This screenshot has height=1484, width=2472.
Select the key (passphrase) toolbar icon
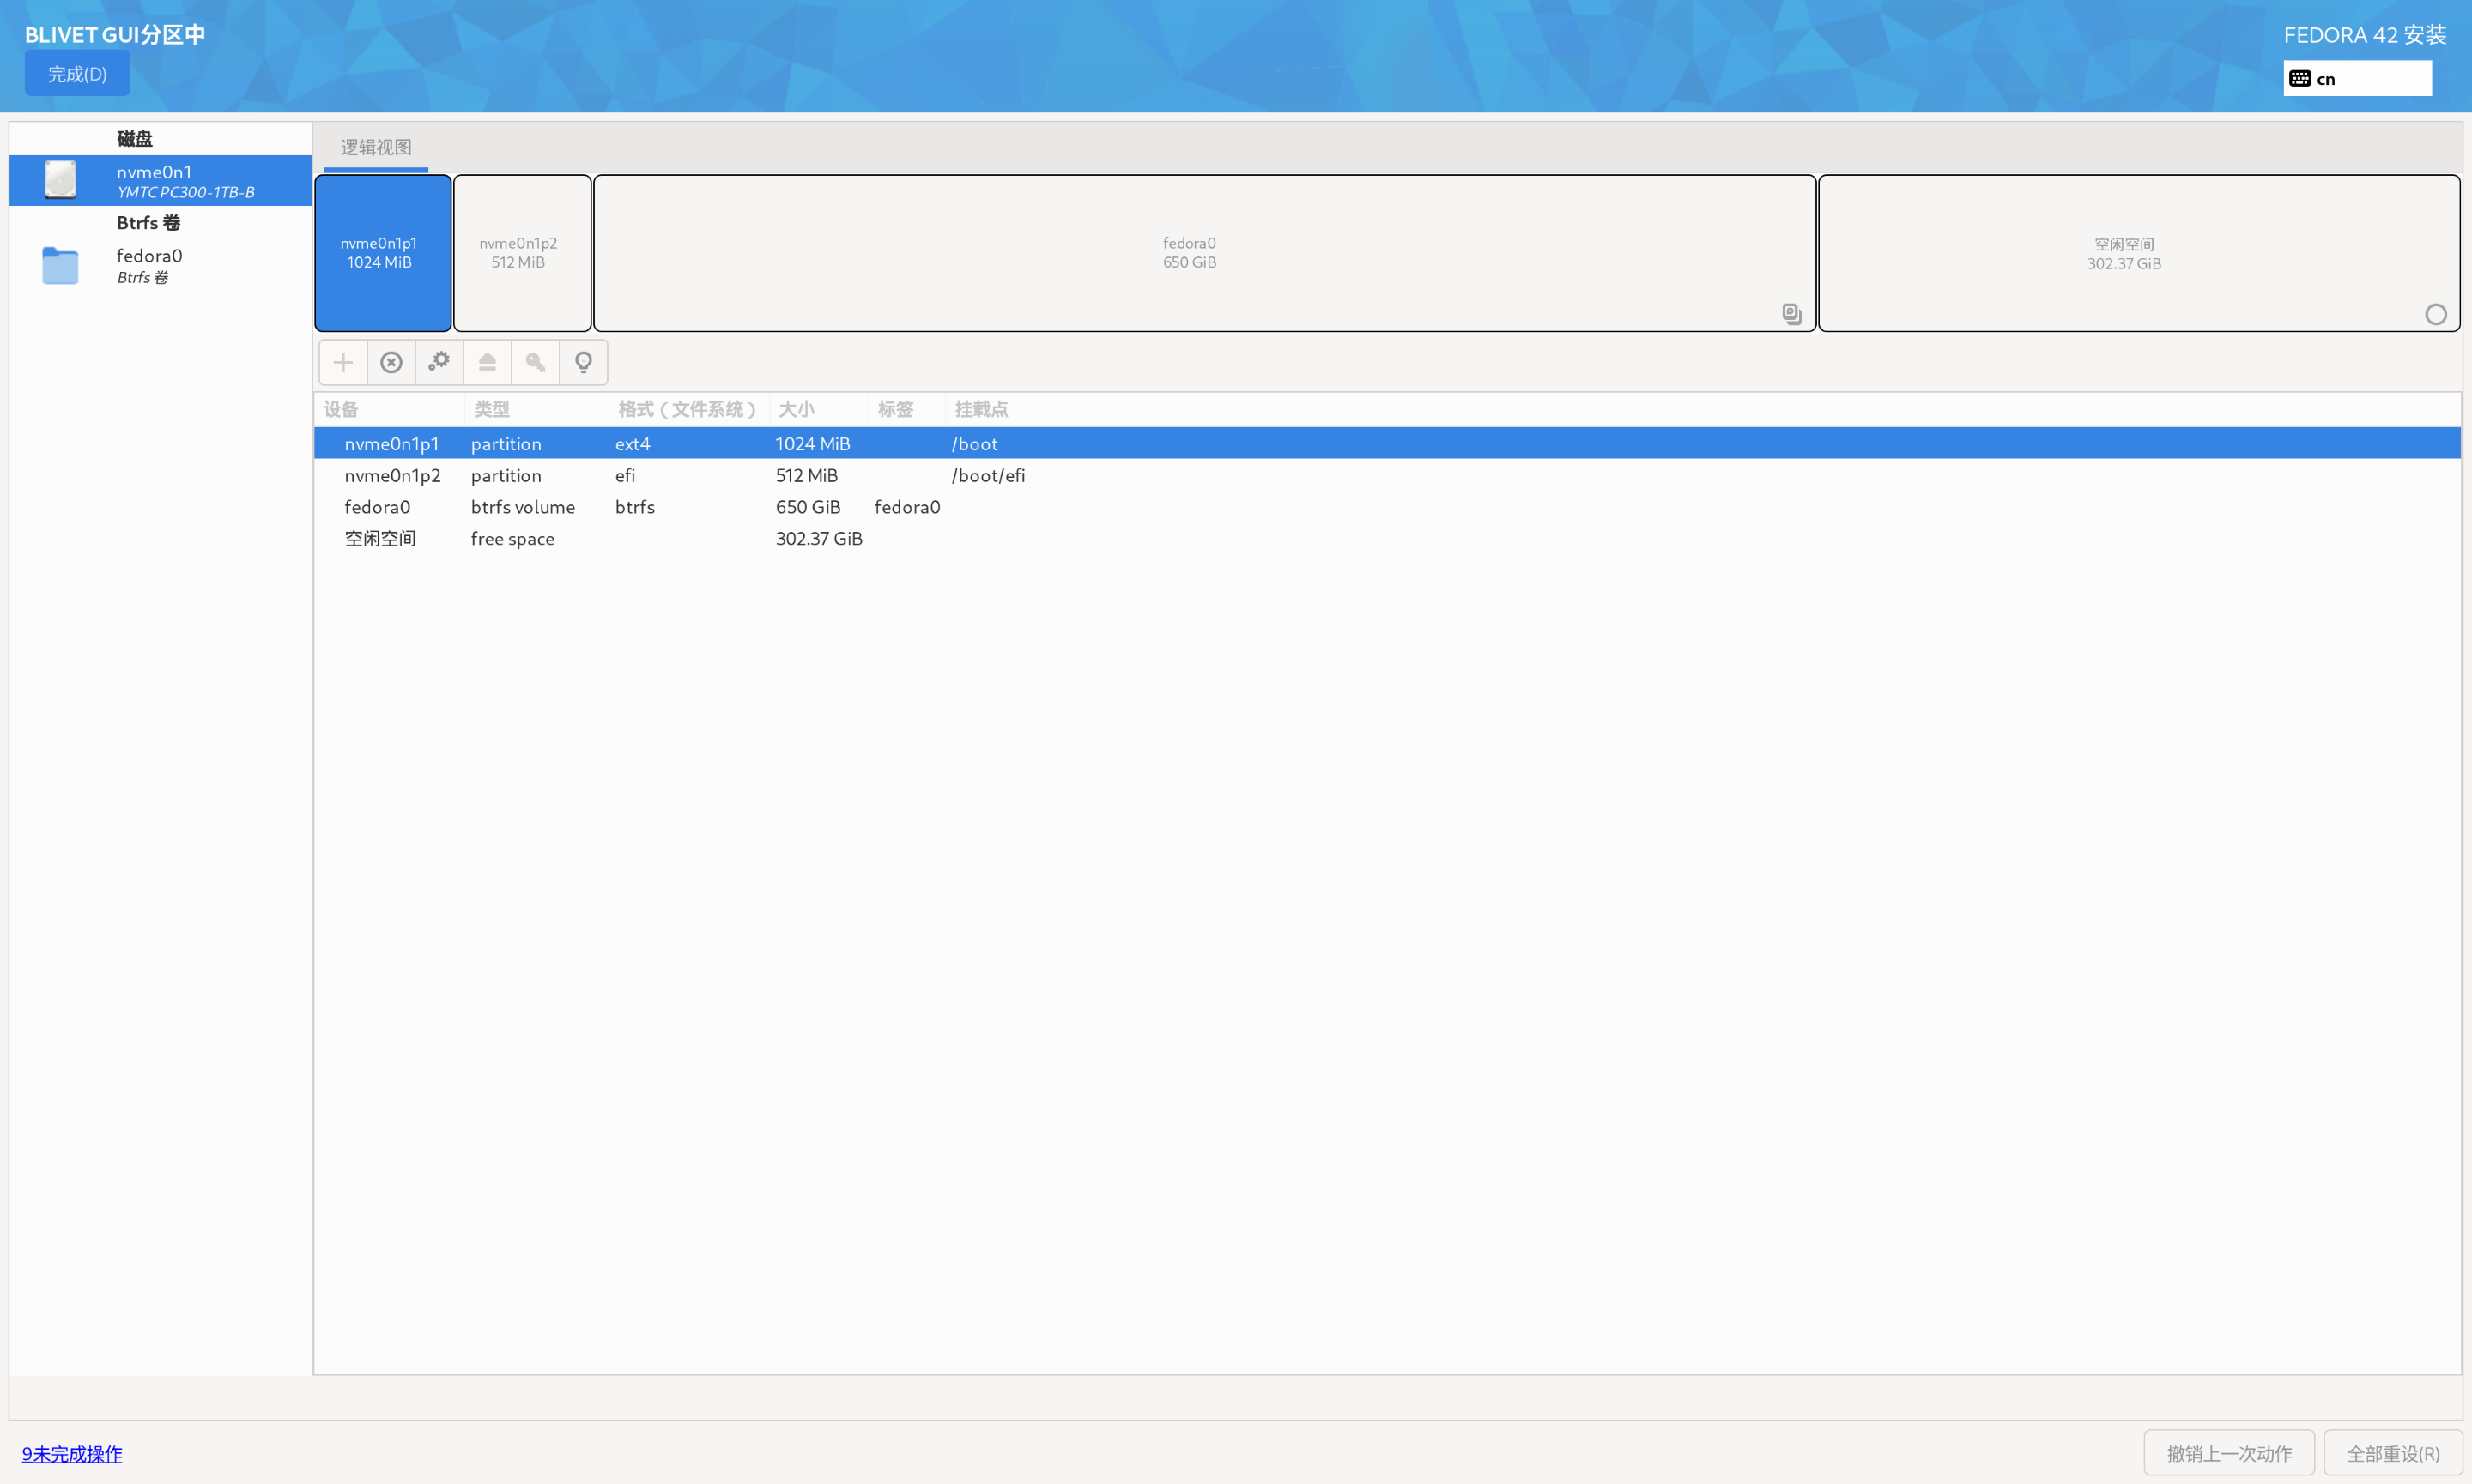(536, 362)
